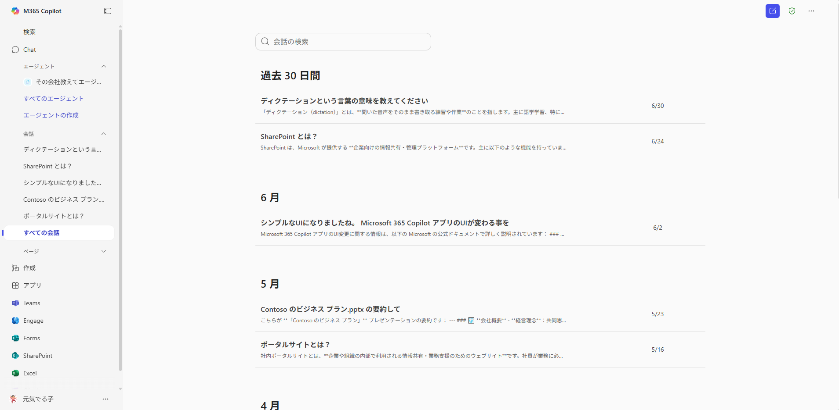Viewport: 839px width, 410px height.
Task: Open the SharePoint とは？ conversation in main list
Action: click(480, 141)
